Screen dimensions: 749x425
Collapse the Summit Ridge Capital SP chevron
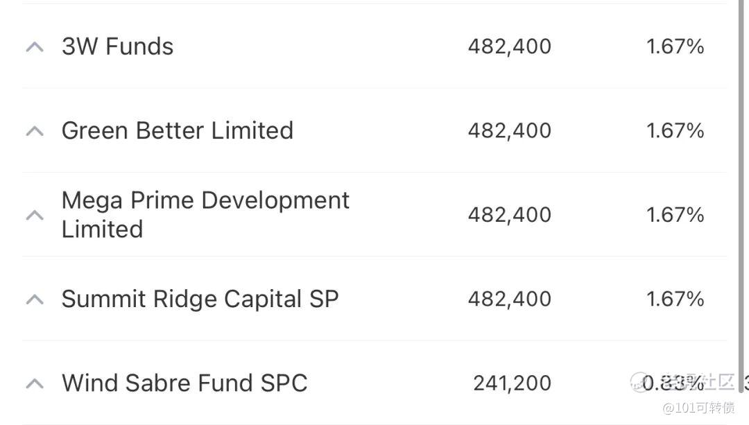click(x=35, y=299)
